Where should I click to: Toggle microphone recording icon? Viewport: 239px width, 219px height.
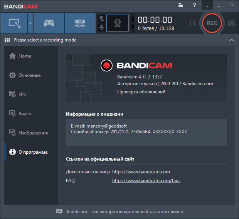(101, 28)
